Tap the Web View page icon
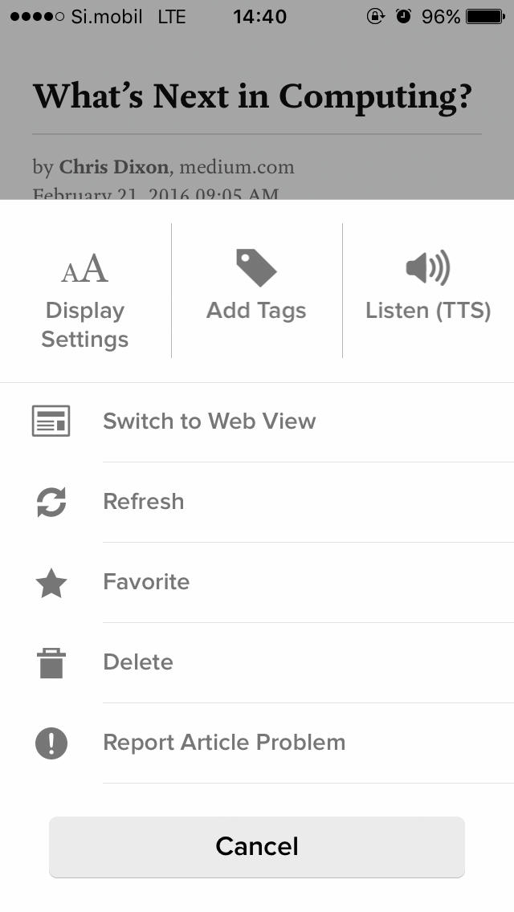The image size is (514, 912). (x=51, y=421)
